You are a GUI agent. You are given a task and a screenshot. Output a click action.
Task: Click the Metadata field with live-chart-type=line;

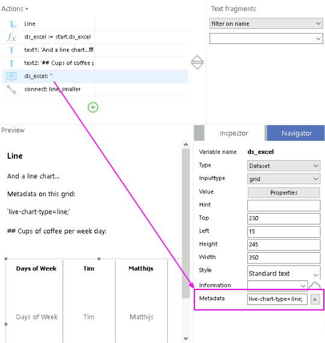click(277, 299)
